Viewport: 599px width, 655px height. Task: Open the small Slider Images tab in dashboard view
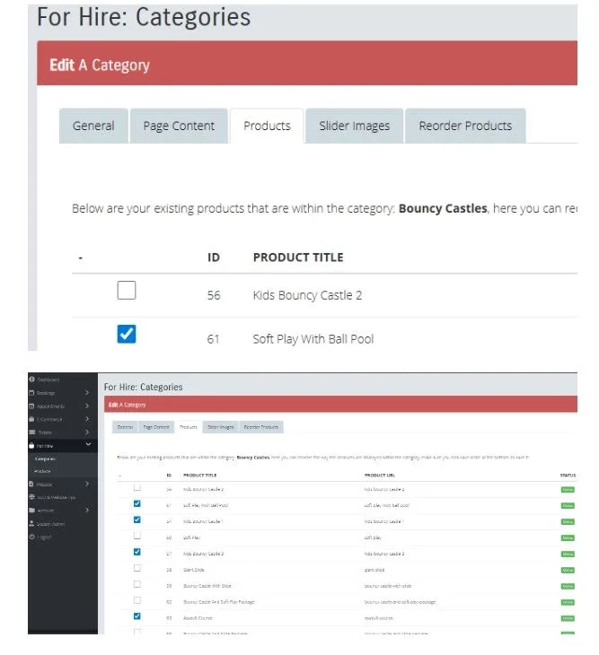coord(221,427)
